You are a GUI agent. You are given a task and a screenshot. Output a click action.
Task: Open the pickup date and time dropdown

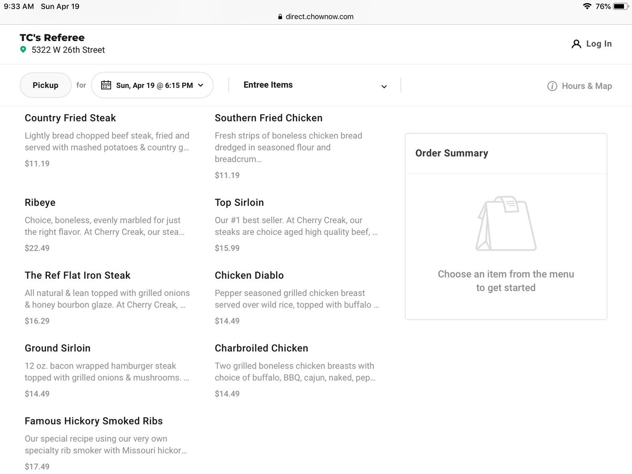tap(152, 85)
